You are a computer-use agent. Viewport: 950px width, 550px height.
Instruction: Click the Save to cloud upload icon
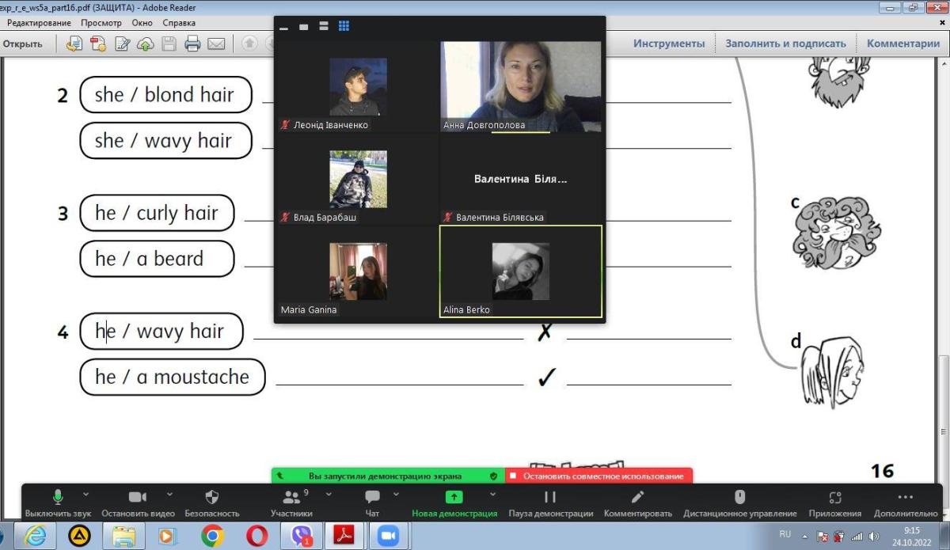click(146, 44)
